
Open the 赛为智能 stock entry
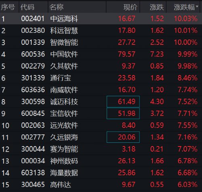coord(64,149)
